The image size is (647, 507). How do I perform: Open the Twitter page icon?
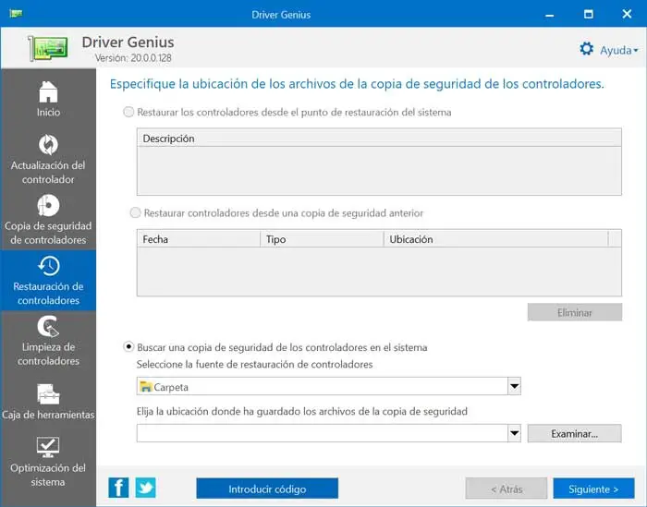[146, 488]
